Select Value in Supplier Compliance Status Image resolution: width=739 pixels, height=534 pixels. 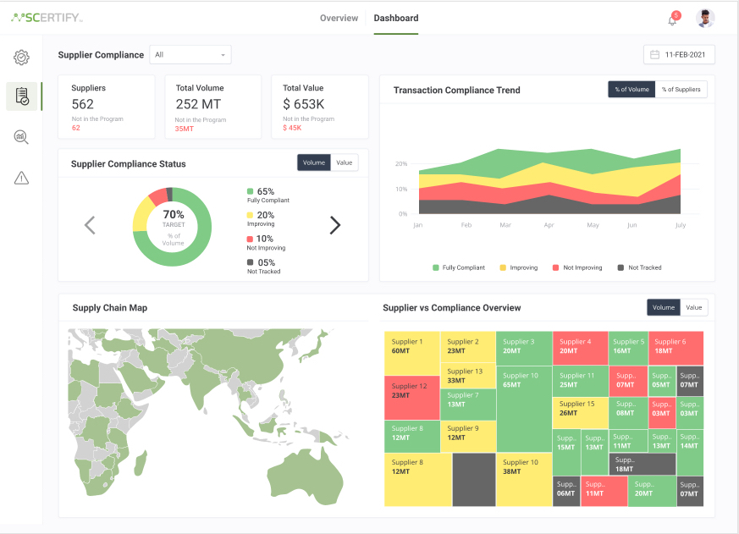[345, 162]
